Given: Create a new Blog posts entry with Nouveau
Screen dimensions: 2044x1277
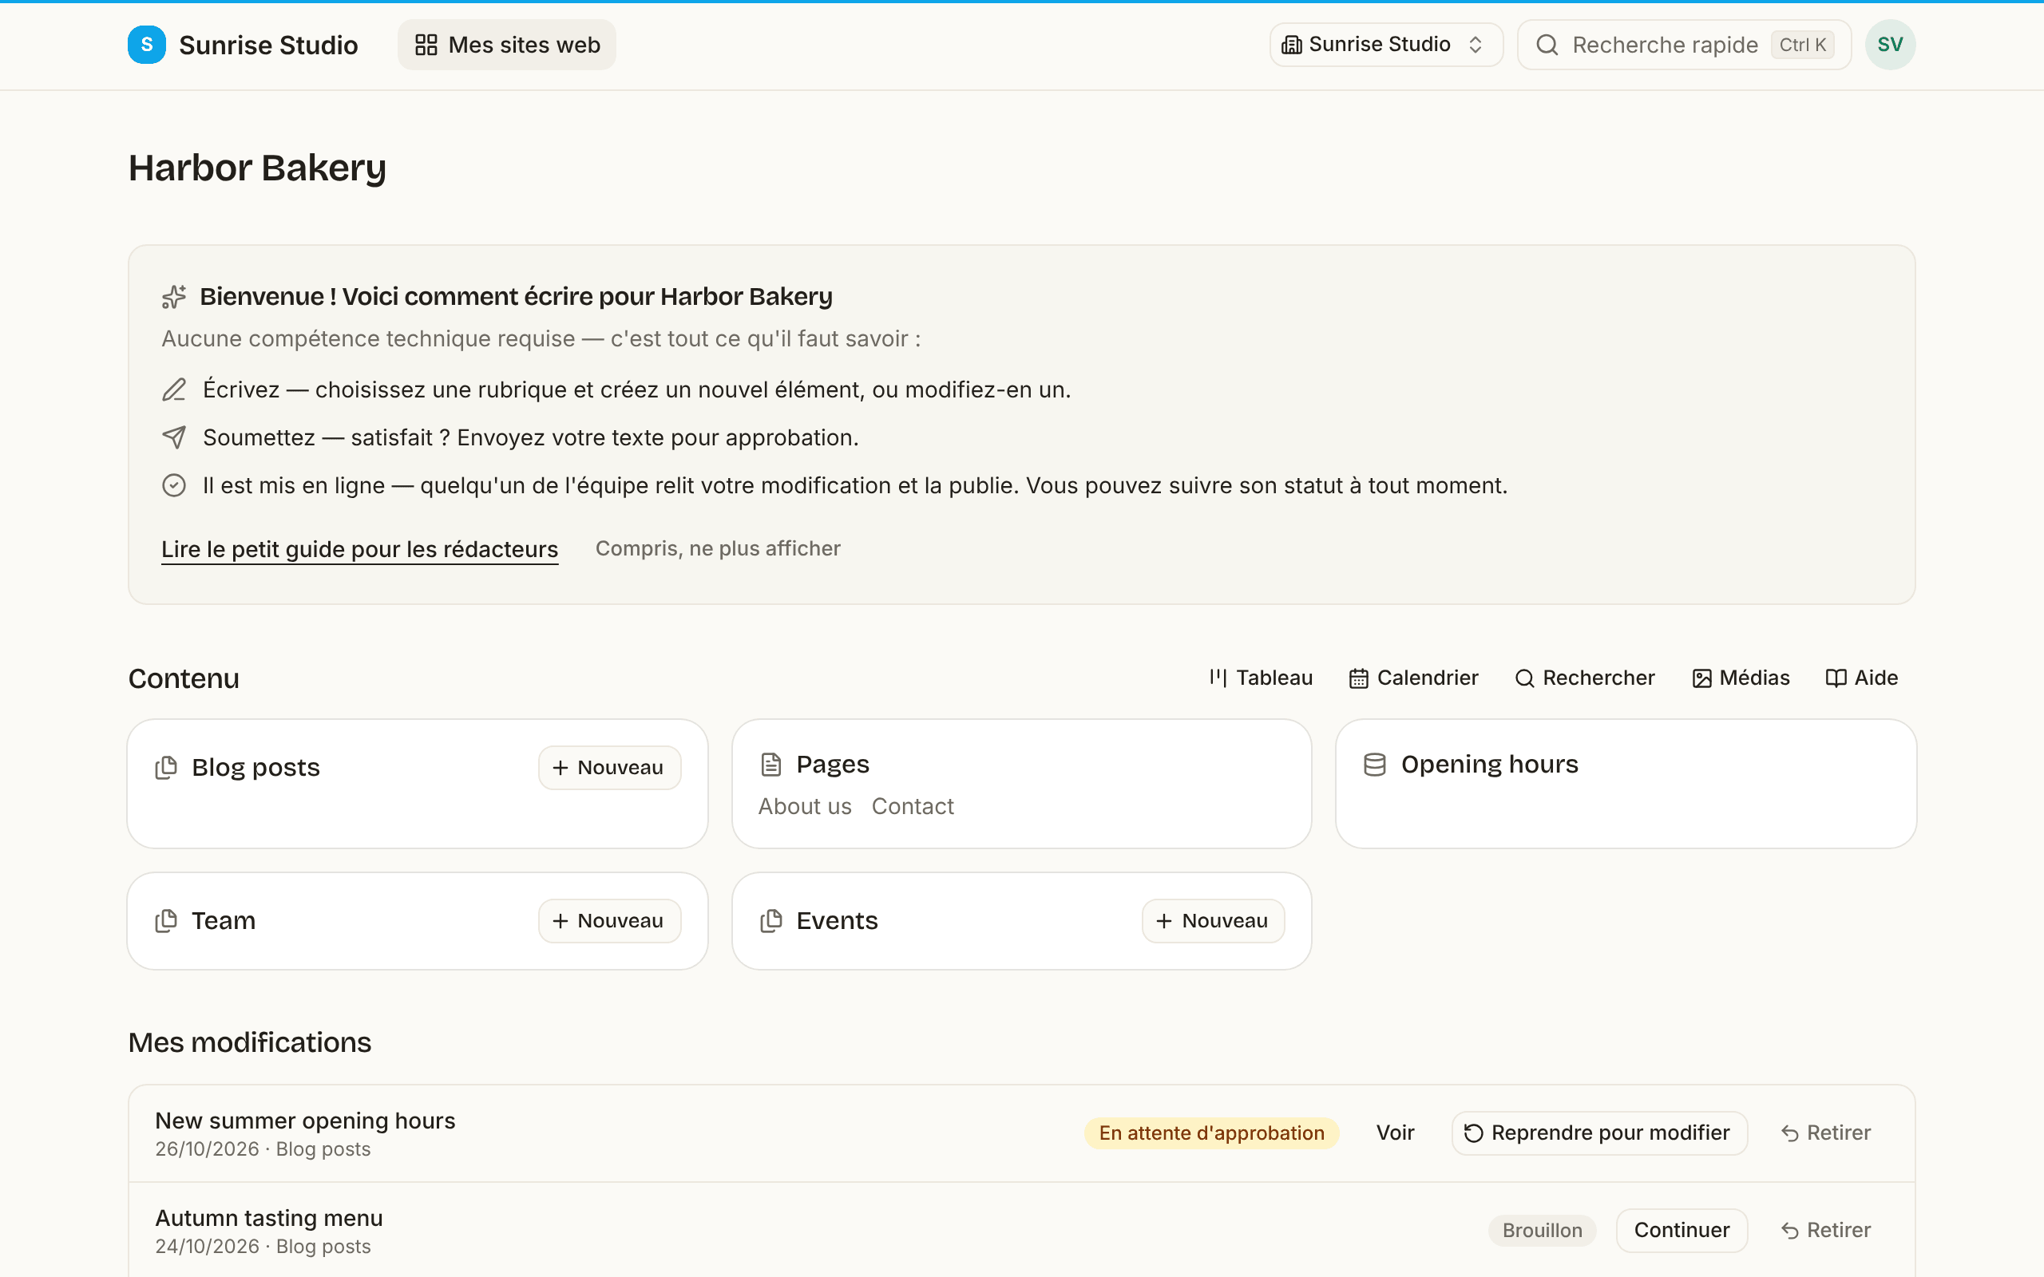Looking at the screenshot, I should [609, 768].
